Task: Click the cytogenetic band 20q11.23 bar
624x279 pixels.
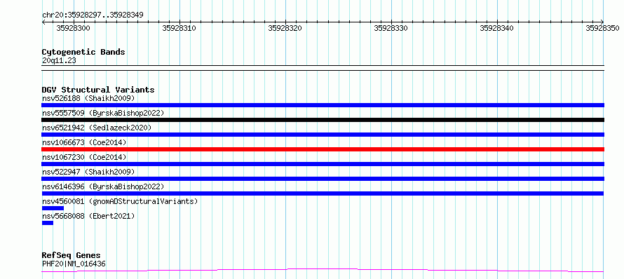Action: 323,68
